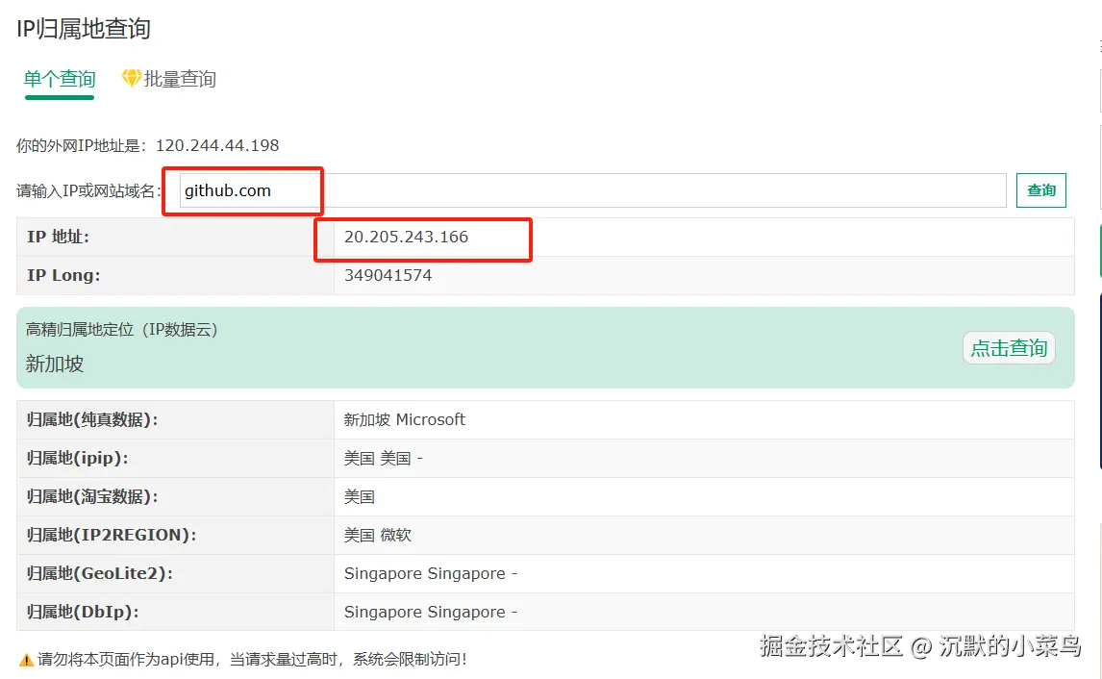Viewport: 1102px width, 679px height.
Task: Click the 美国 微软 IP2REGION value
Action: coord(377,535)
